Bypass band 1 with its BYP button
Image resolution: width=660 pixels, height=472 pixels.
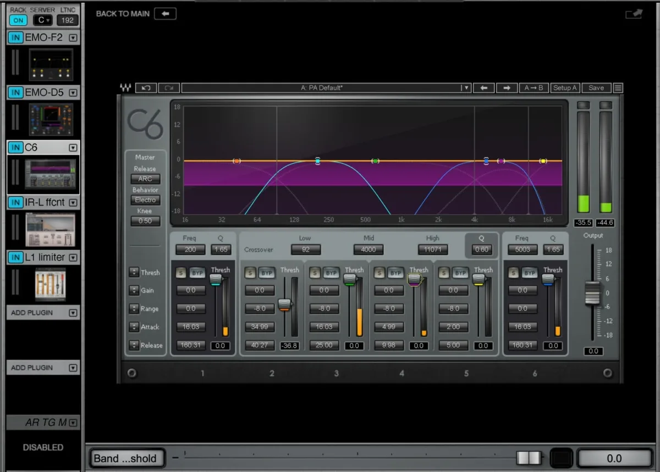pos(196,273)
